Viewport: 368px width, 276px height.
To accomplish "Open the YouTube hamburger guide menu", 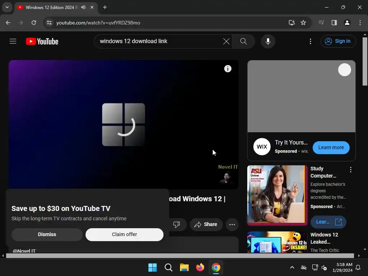I will (x=13, y=41).
